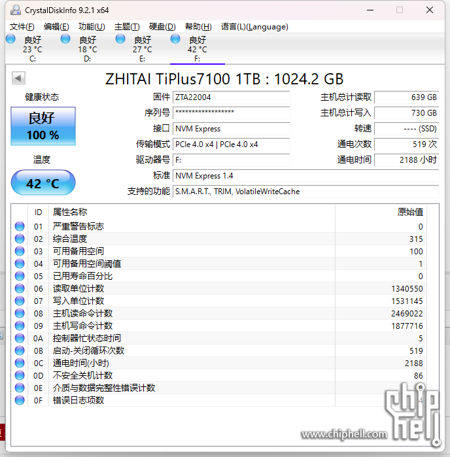Select disk F: tab at 42 °C

197,48
